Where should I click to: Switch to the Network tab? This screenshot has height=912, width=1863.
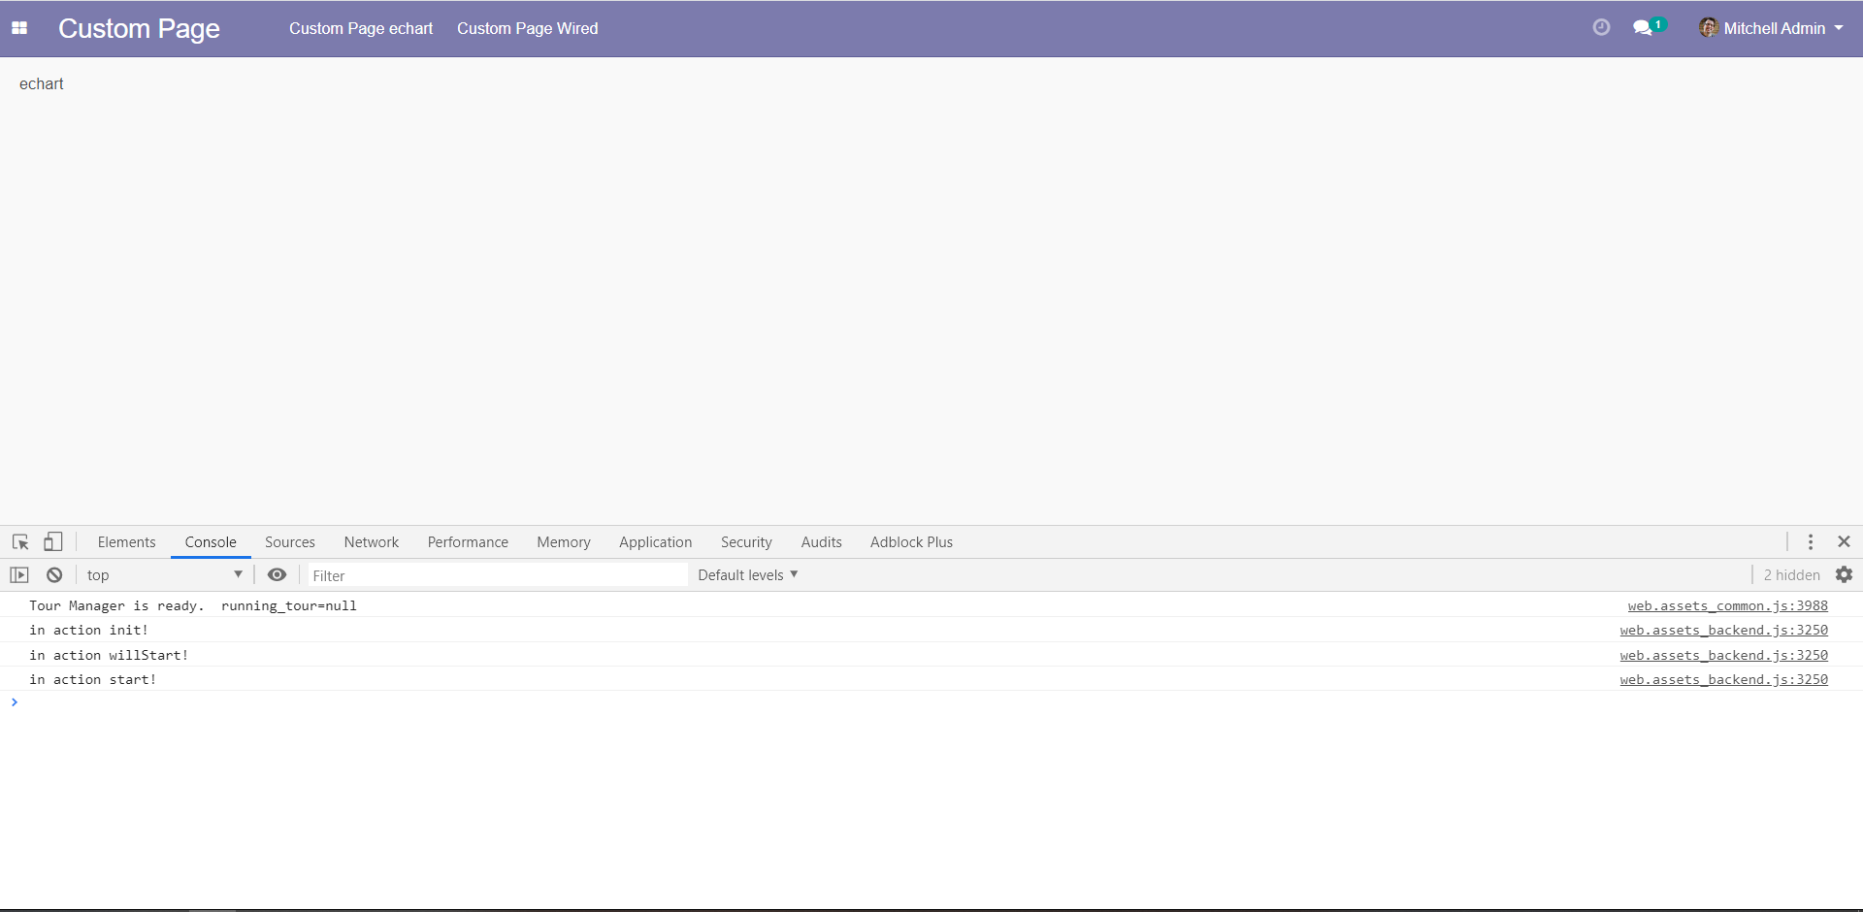pyautogui.click(x=371, y=542)
